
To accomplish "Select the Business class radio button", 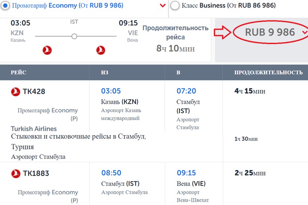I will coord(175,6).
